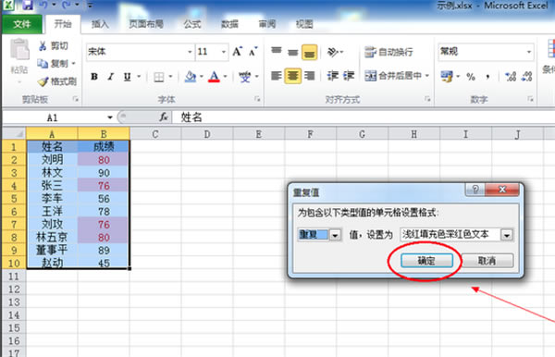
Task: Click Wrap Text (自动换行)
Action: click(x=388, y=52)
